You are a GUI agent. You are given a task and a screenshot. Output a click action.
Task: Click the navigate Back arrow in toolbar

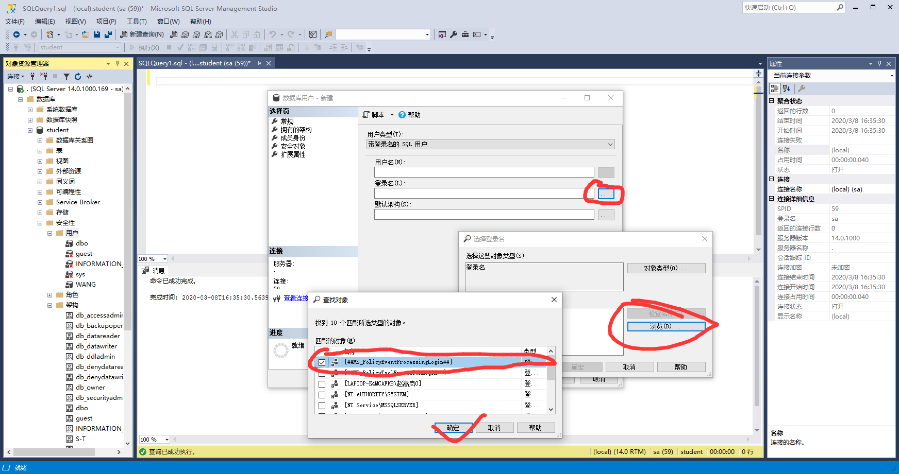16,34
